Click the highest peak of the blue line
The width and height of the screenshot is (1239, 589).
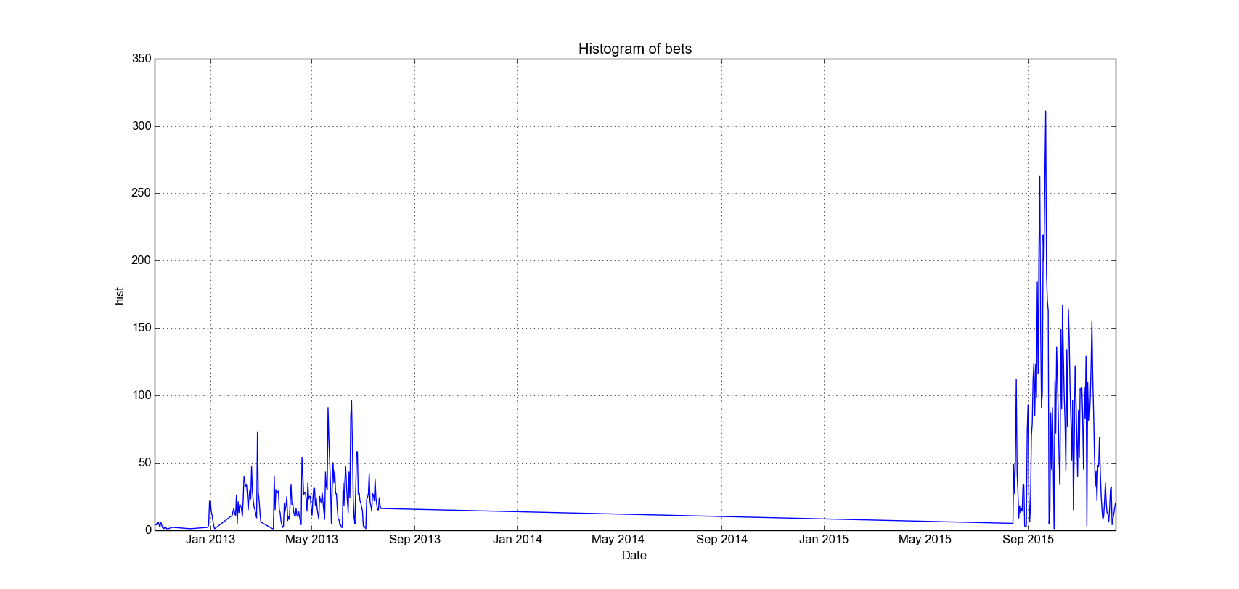coord(1045,112)
